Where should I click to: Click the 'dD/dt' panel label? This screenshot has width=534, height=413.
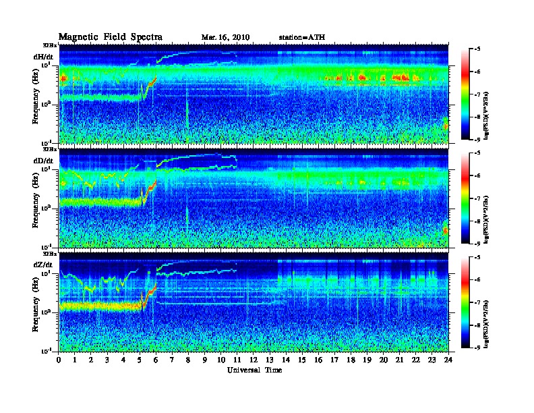[43, 161]
